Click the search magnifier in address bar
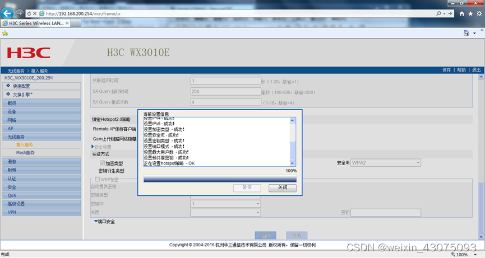 [438, 13]
